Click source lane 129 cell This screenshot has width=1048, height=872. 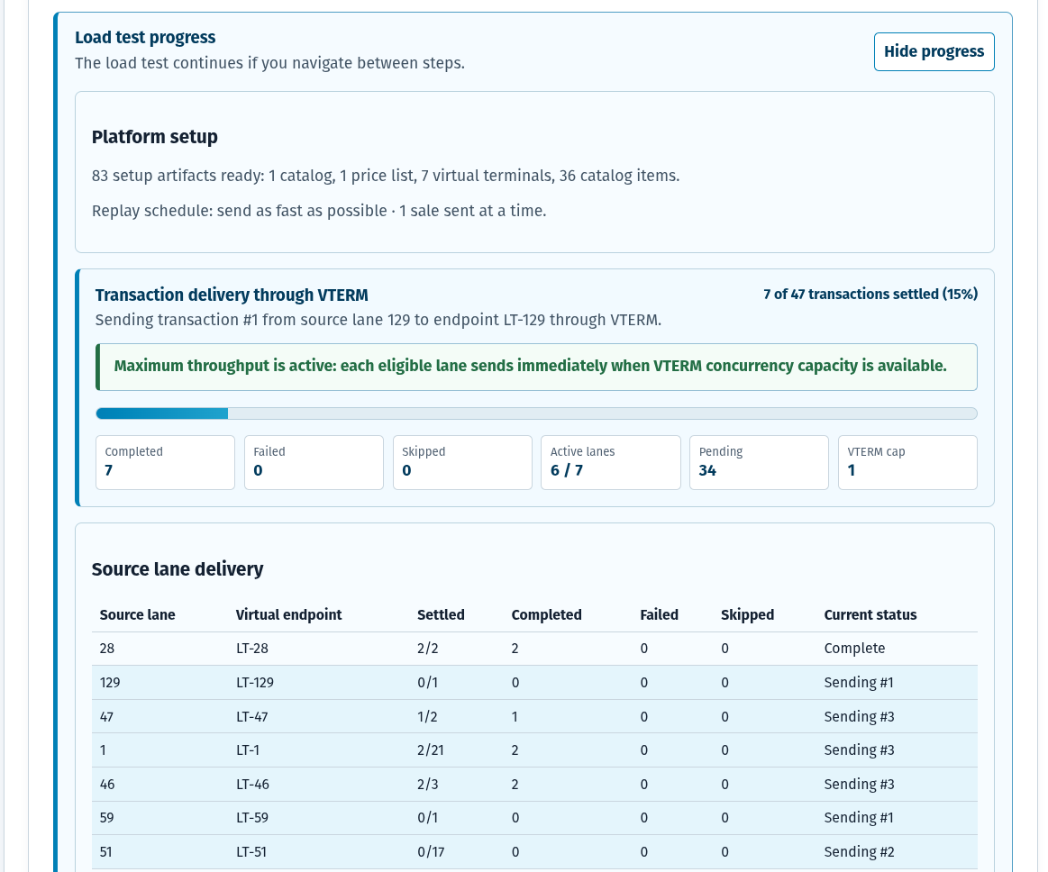pyautogui.click(x=110, y=683)
